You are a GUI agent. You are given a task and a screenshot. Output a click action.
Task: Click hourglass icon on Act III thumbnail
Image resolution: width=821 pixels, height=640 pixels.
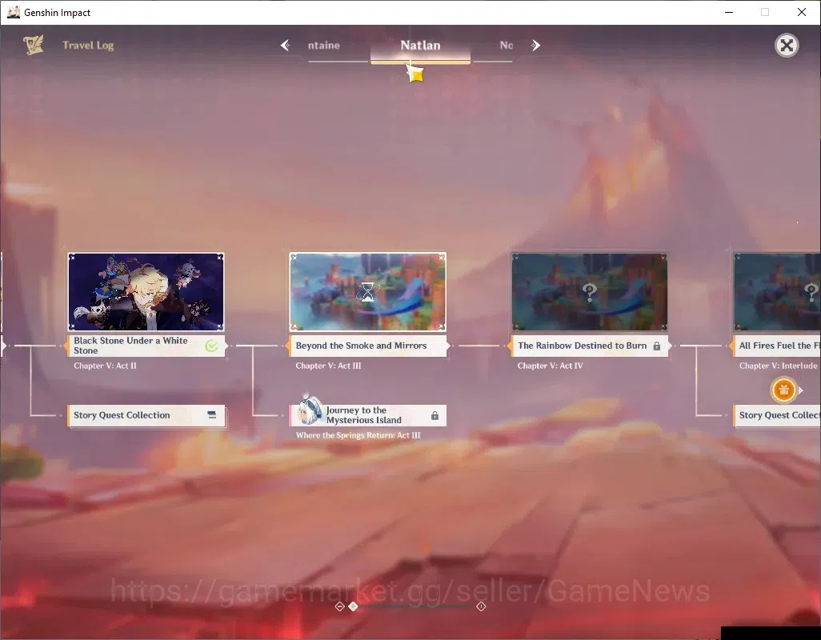368,292
